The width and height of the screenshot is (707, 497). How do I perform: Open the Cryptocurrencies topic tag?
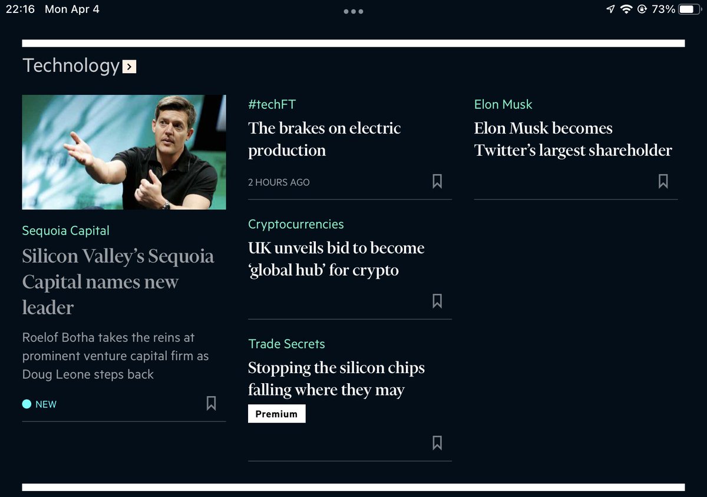296,224
